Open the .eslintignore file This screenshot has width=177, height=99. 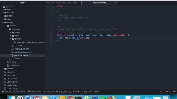[12, 82]
